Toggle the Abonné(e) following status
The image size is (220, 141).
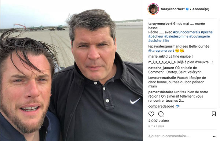pos(201,9)
